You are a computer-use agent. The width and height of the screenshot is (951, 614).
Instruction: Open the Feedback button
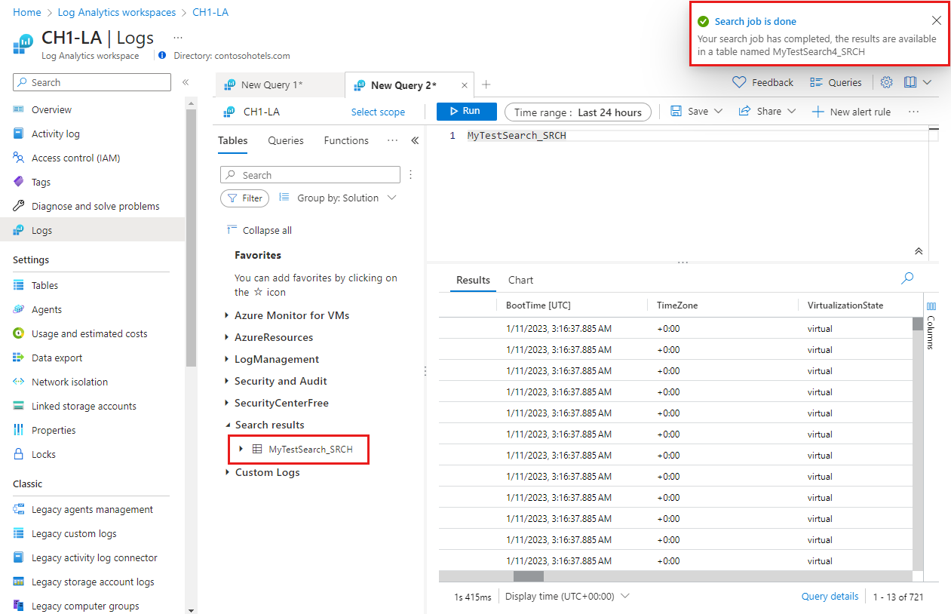(763, 82)
